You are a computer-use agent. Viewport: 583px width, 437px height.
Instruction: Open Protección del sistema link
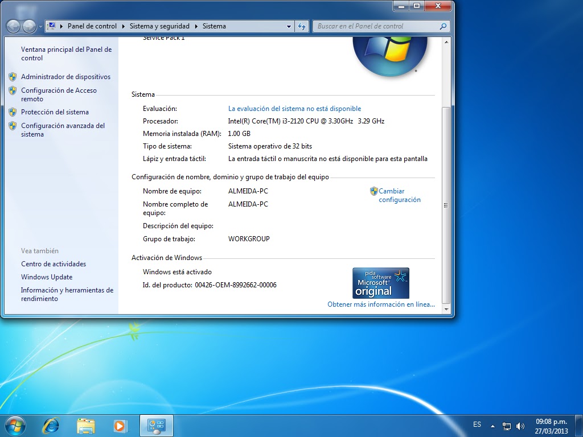click(55, 112)
